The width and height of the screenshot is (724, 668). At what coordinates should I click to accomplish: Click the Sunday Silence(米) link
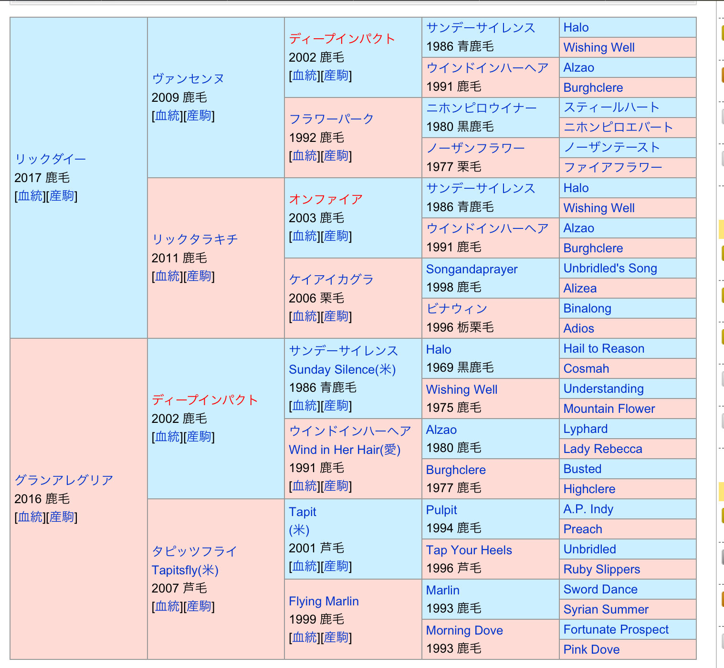(x=342, y=369)
